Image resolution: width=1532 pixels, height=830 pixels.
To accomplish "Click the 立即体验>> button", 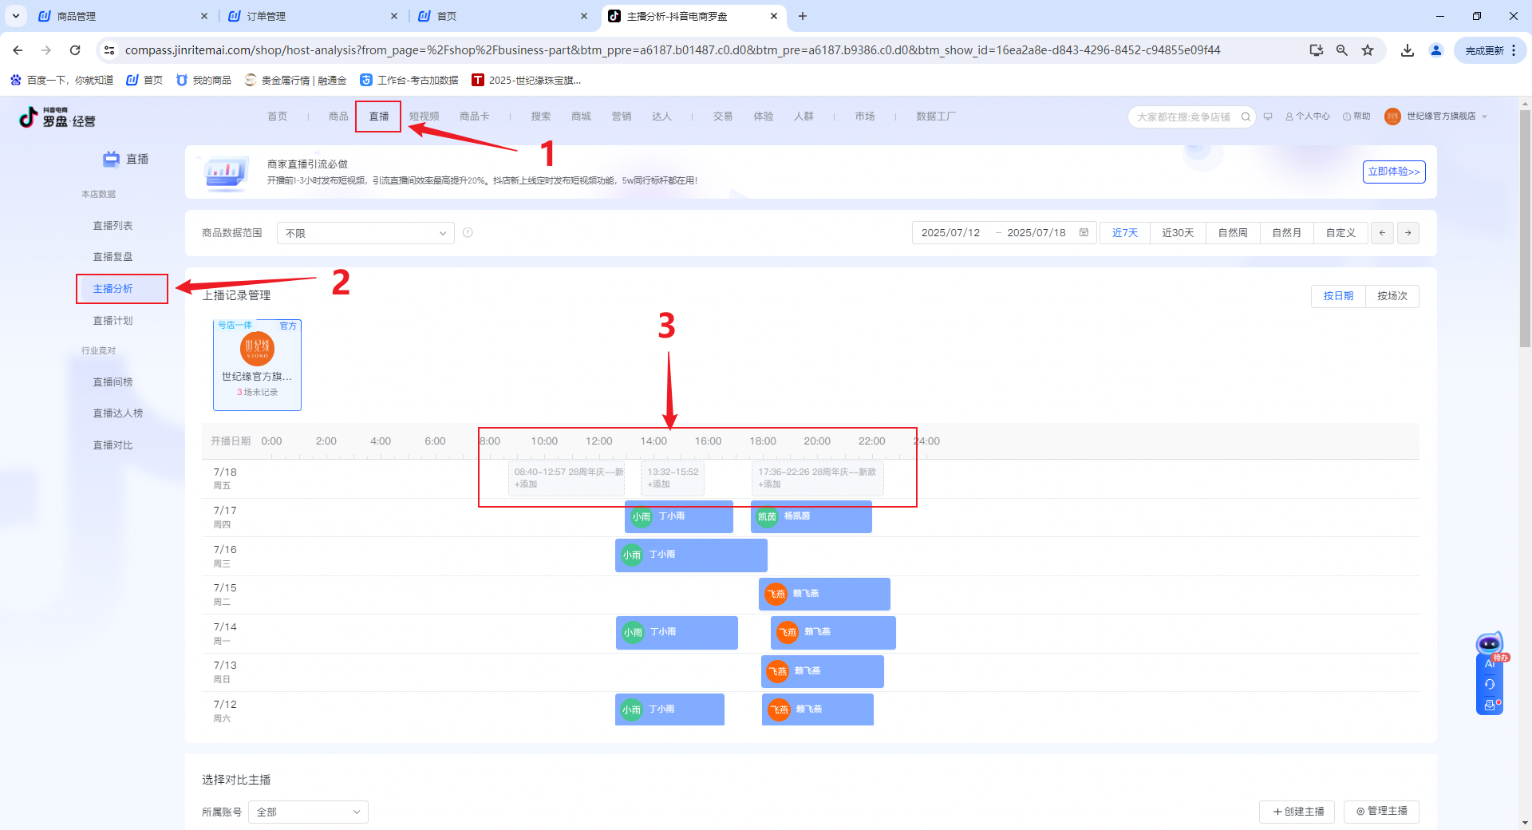I will point(1393,172).
